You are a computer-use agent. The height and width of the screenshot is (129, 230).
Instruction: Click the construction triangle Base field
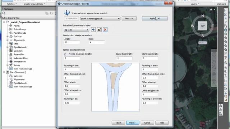(97, 42)
